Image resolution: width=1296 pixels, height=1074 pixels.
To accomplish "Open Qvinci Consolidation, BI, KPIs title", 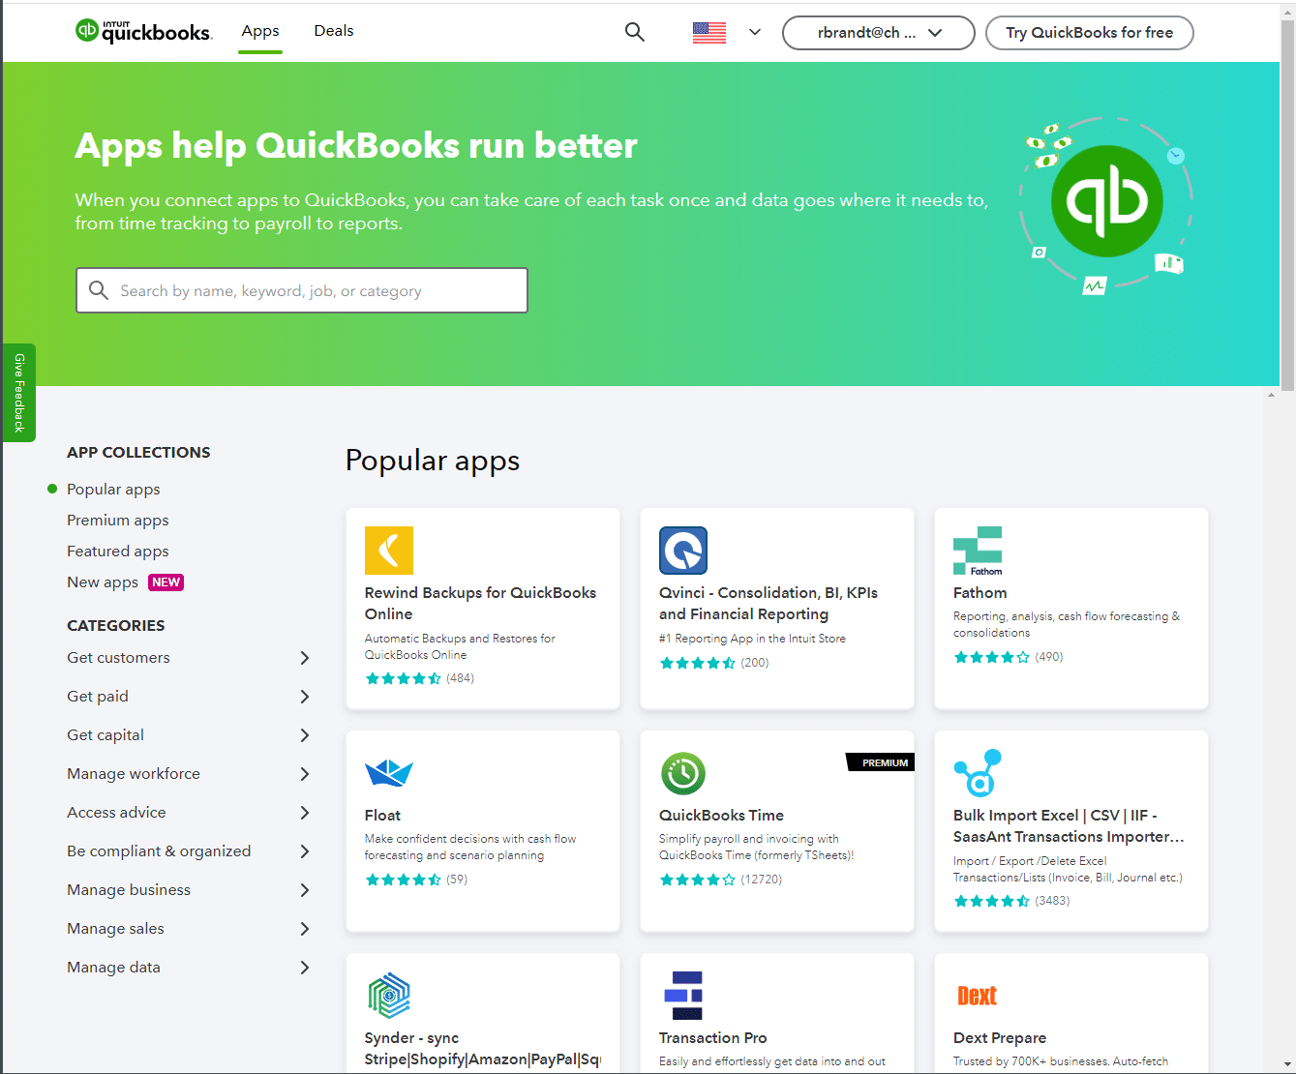I will (769, 603).
